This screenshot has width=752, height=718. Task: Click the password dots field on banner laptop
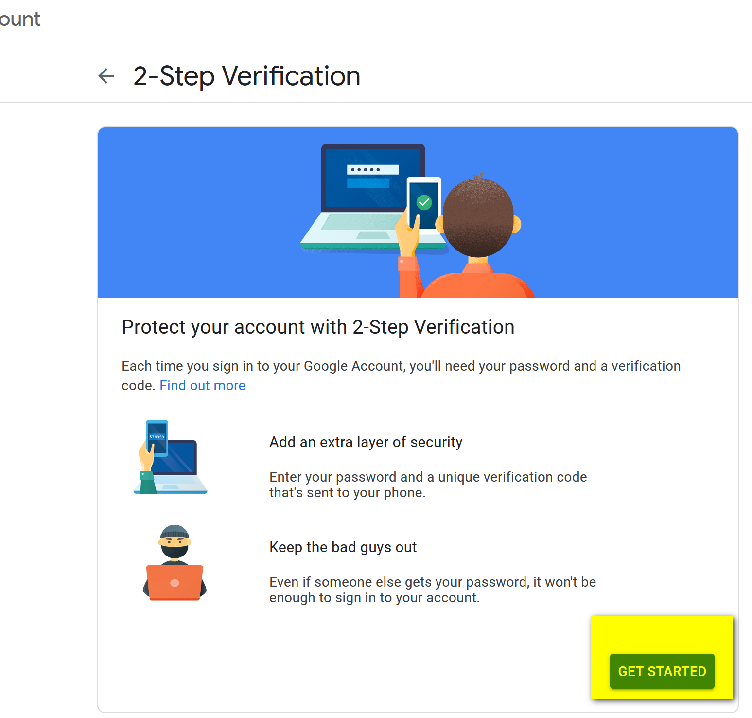click(x=372, y=170)
